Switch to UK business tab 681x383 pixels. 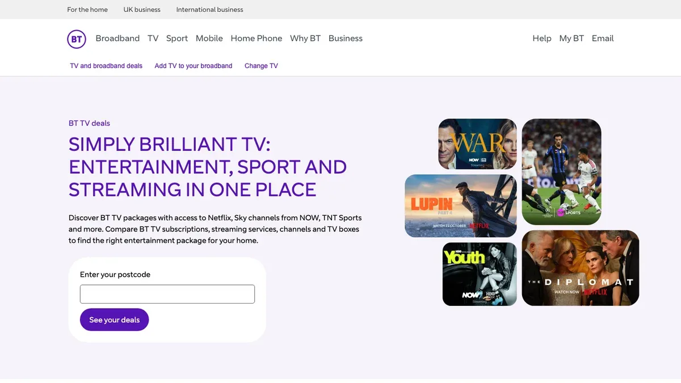(x=142, y=10)
